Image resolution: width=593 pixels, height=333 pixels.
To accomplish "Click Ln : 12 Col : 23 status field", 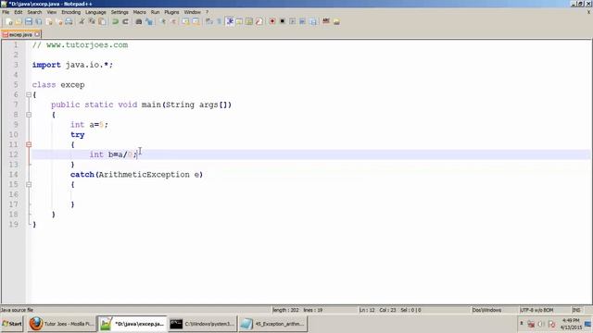I will tap(390, 310).
